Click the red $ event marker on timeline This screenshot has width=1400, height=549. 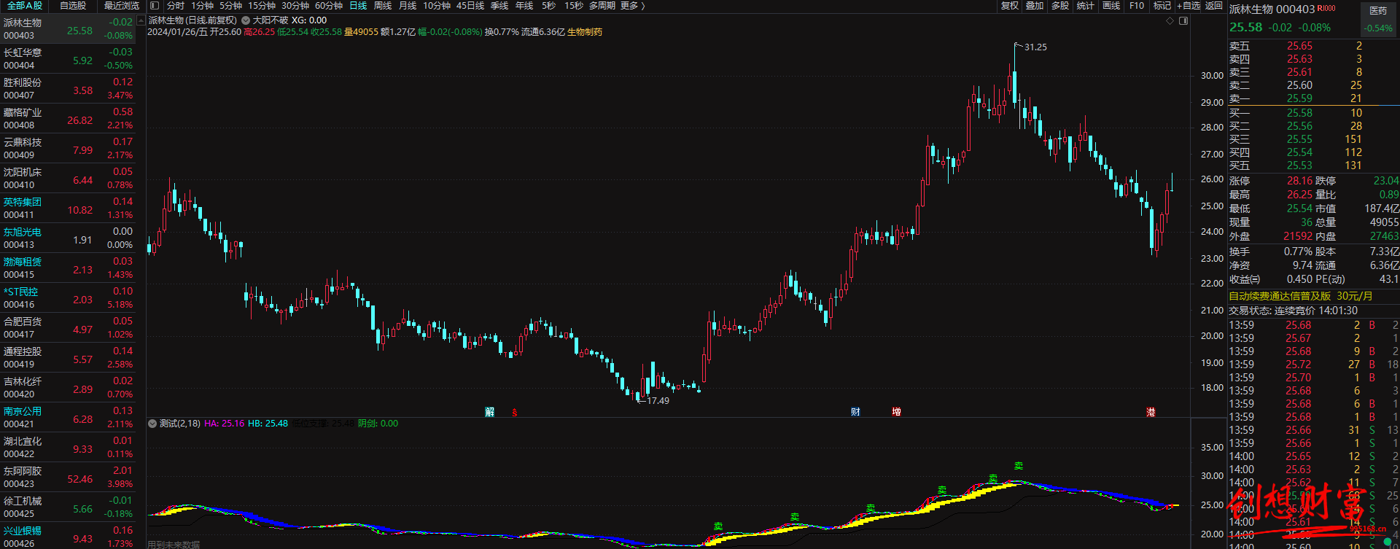click(514, 413)
